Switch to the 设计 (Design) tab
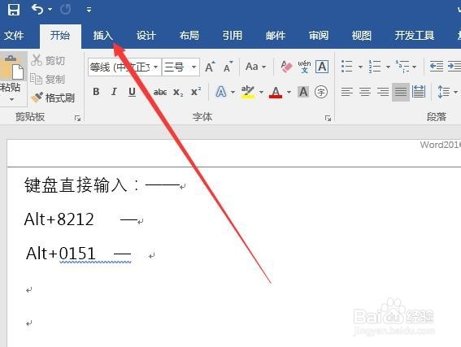The image size is (461, 347). coord(146,36)
